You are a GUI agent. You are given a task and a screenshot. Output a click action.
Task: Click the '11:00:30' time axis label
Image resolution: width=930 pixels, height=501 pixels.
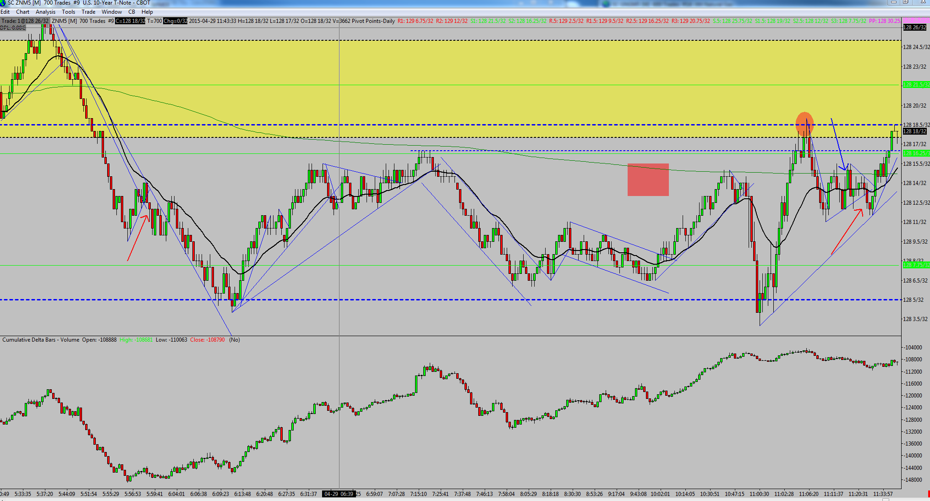tap(759, 494)
